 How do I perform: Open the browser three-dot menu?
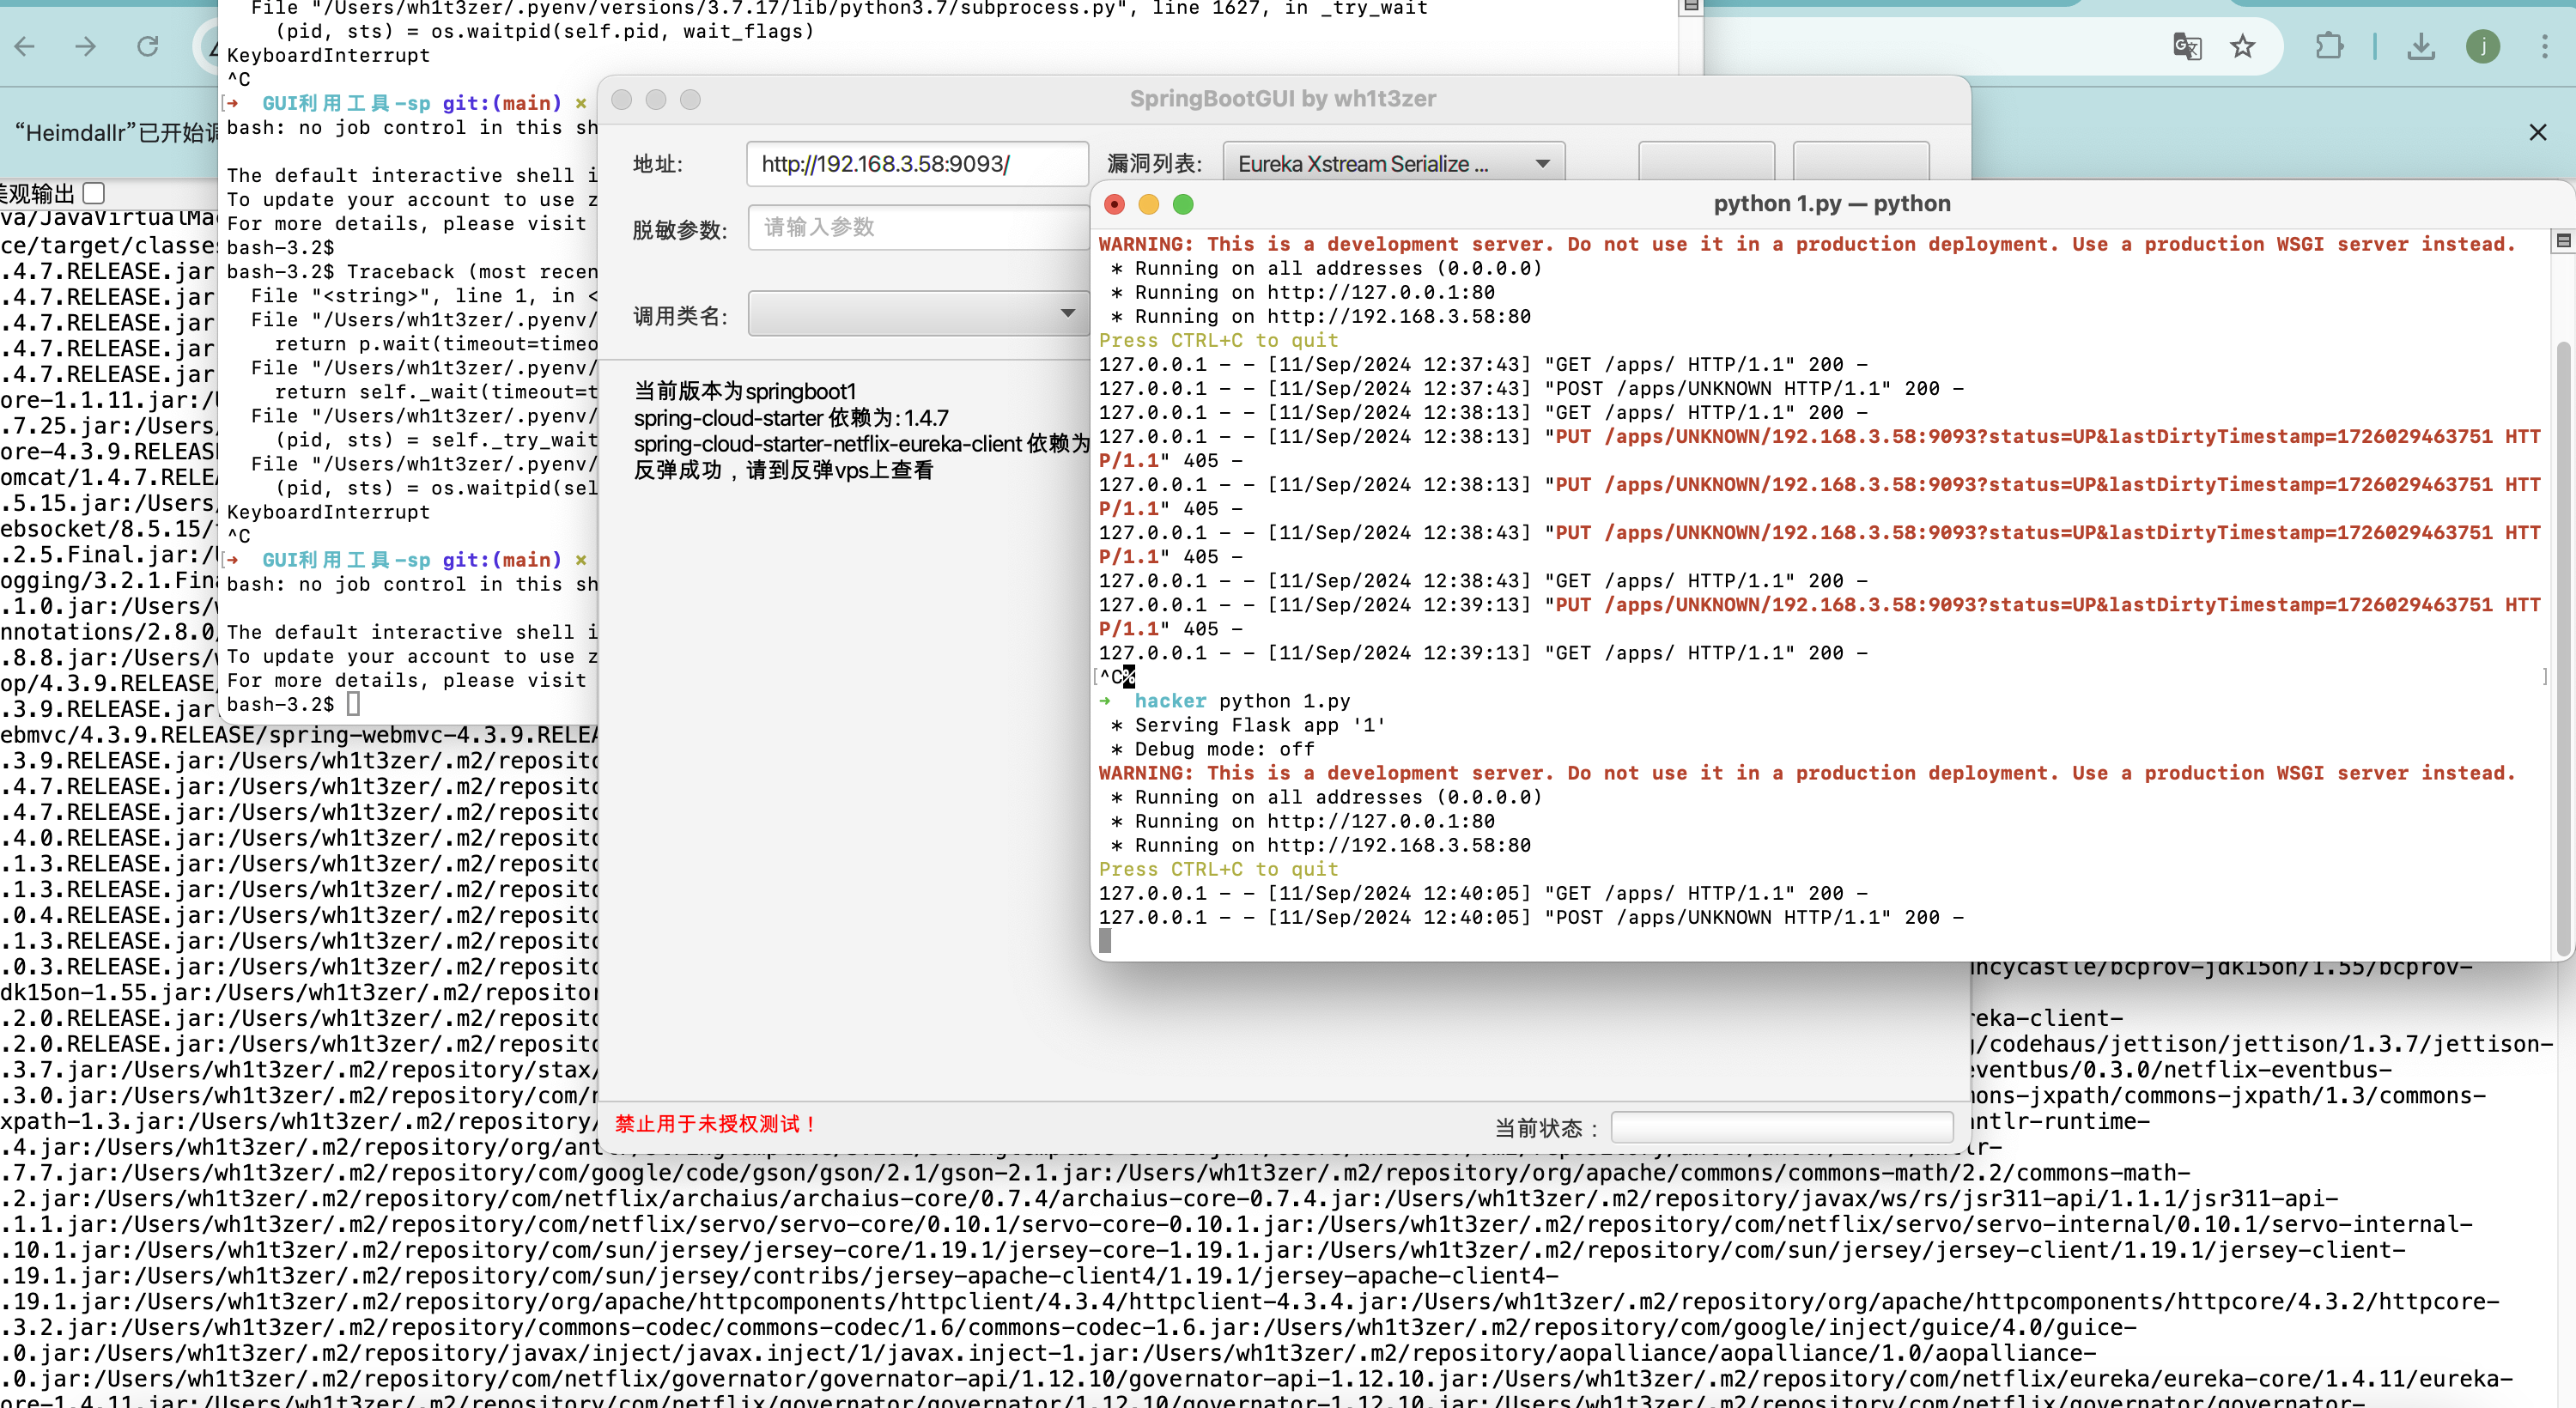click(2545, 46)
